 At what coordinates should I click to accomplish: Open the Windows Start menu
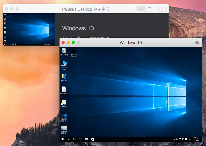click(x=63, y=139)
